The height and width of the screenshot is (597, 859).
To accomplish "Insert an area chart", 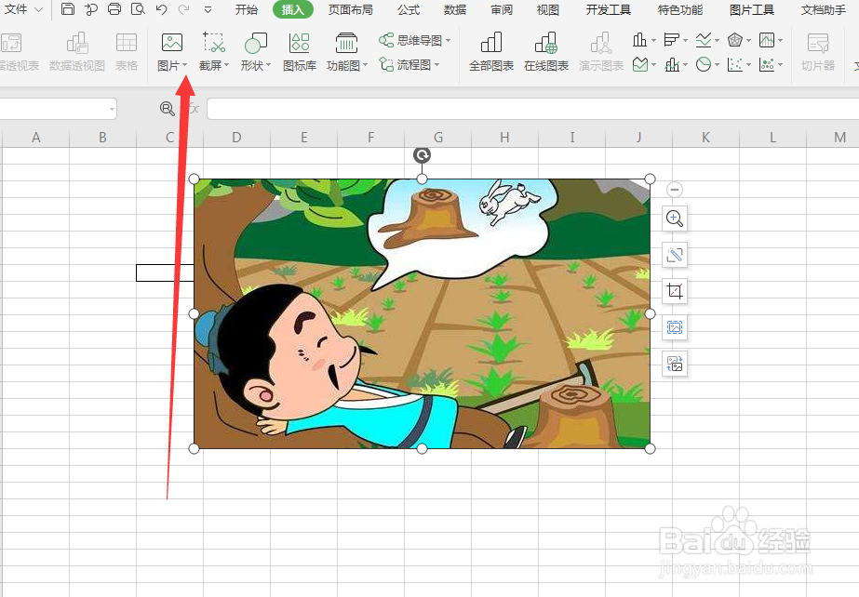I will [x=639, y=64].
